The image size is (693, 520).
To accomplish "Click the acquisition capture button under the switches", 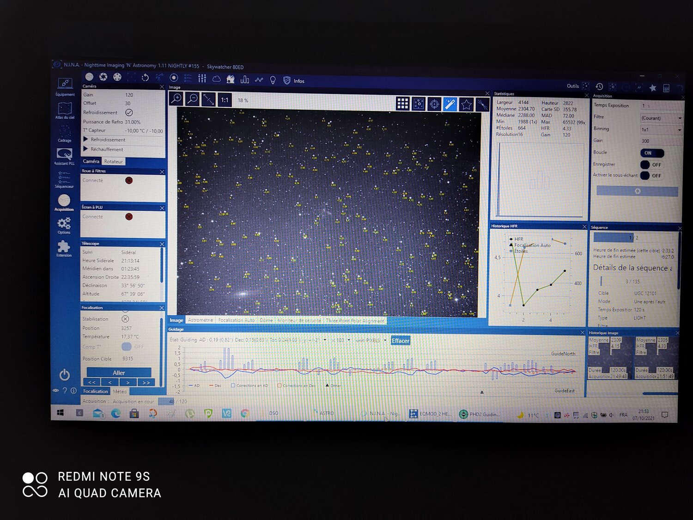I will pos(637,191).
